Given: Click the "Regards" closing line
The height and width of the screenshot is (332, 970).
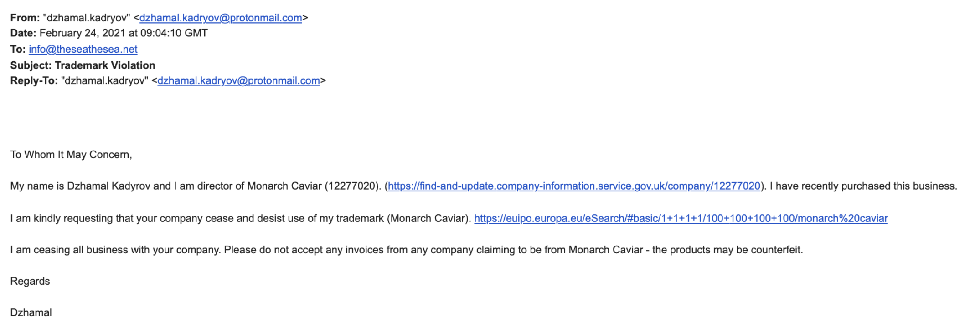Looking at the screenshot, I should 30,281.
